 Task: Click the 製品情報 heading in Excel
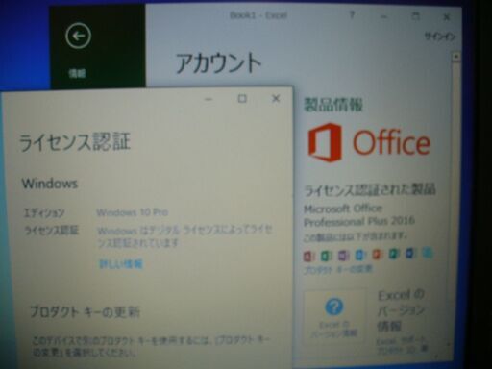click(333, 105)
